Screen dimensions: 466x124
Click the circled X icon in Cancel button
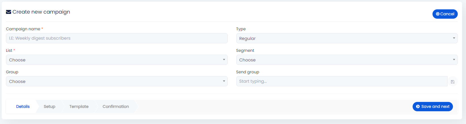coord(438,14)
